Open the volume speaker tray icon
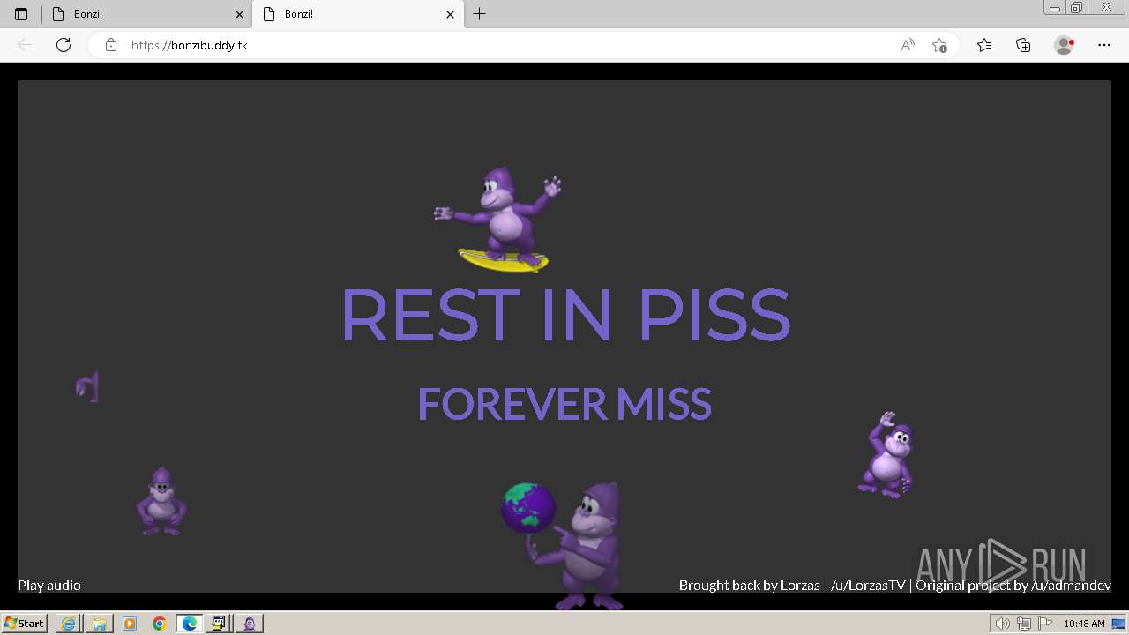The image size is (1129, 635). click(x=1003, y=624)
